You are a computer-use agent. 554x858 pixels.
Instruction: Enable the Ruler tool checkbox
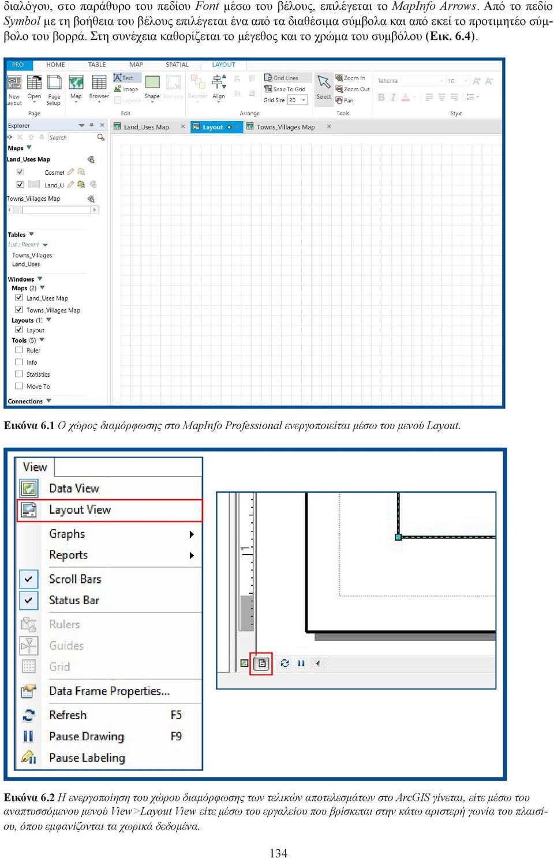(x=19, y=350)
